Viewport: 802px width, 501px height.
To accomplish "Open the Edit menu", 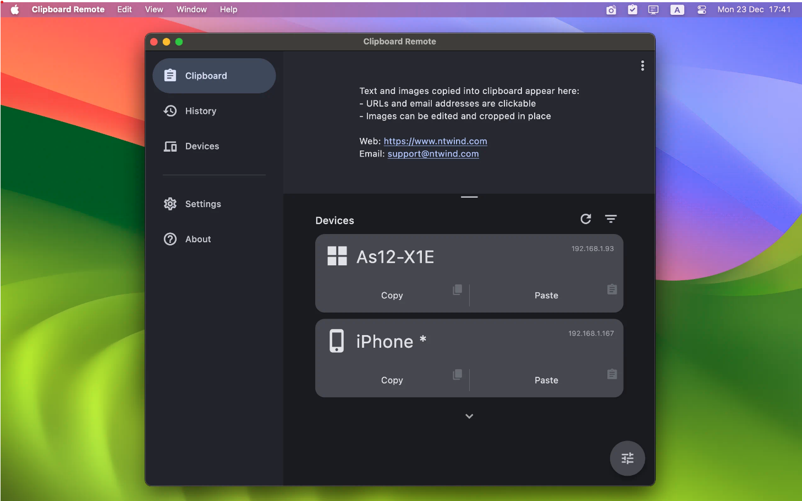I will (x=124, y=9).
